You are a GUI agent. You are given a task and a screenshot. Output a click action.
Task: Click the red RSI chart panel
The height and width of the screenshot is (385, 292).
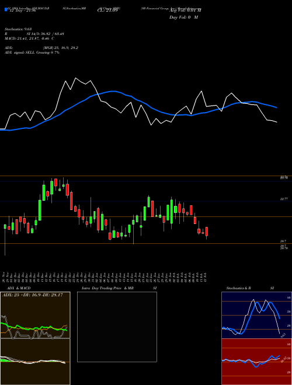256,362
